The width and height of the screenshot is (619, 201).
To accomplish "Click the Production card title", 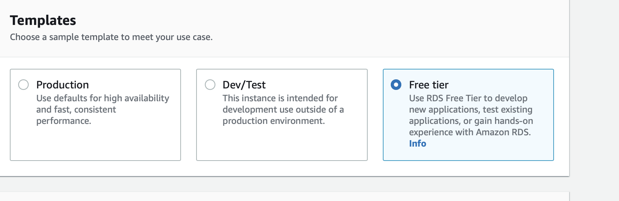I will pos(62,85).
